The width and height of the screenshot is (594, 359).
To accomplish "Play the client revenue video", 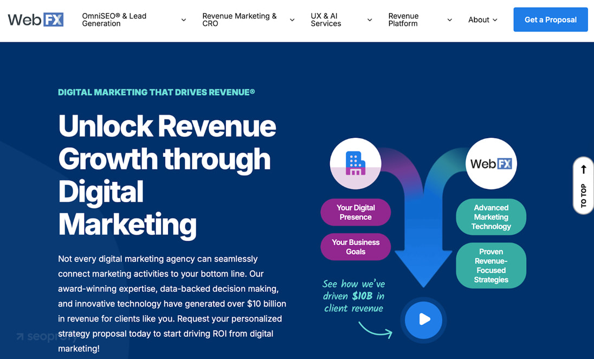I will tap(423, 320).
